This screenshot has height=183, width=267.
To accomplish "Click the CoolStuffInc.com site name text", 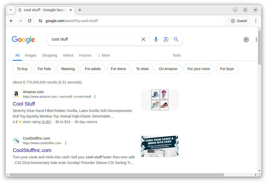I will pyautogui.click(x=36, y=138).
